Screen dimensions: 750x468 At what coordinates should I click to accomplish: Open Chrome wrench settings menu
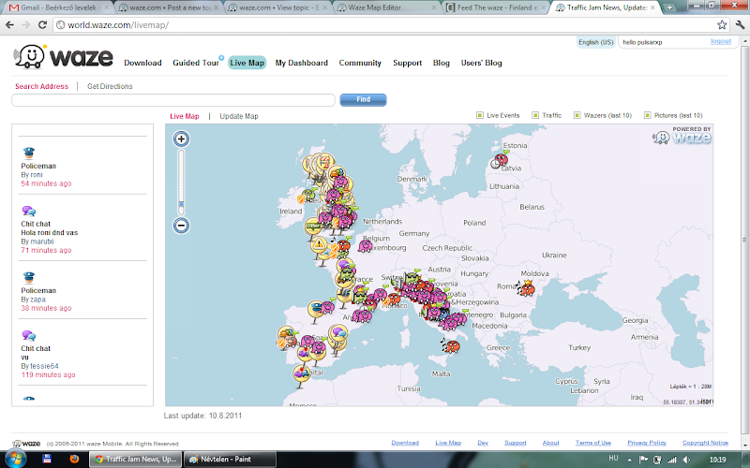click(740, 25)
